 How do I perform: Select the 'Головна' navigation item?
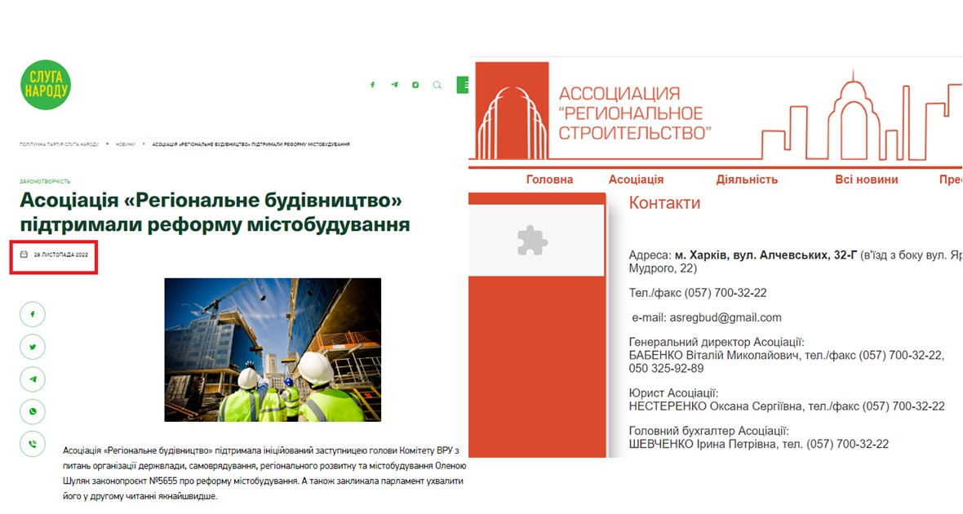pos(549,179)
